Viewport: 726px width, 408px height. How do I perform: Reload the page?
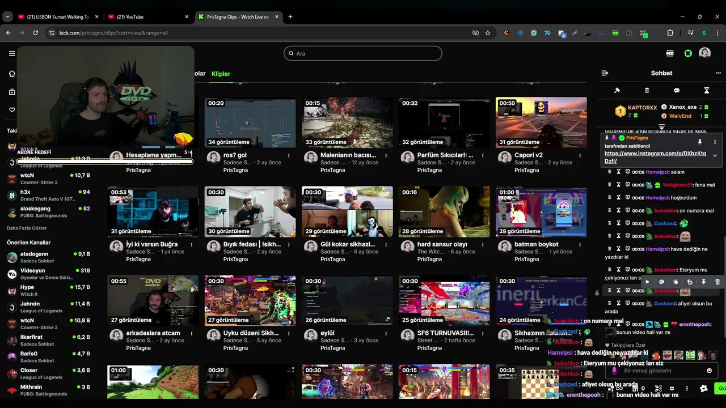pos(36,33)
